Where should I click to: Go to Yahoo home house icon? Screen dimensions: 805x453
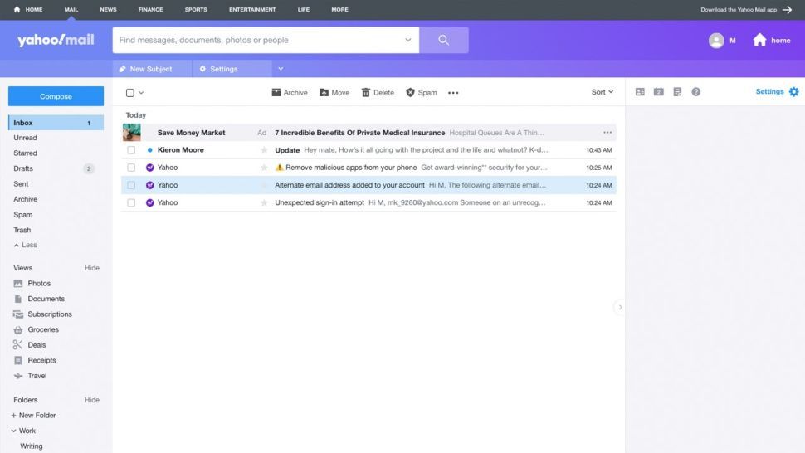(759, 40)
